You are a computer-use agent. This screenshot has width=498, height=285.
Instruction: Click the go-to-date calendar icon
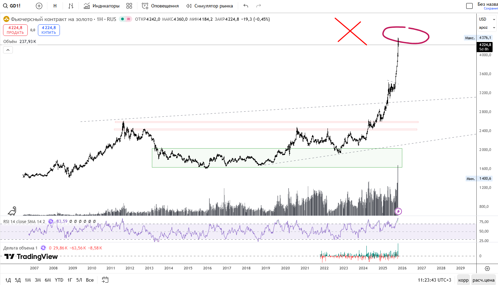tap(105, 280)
